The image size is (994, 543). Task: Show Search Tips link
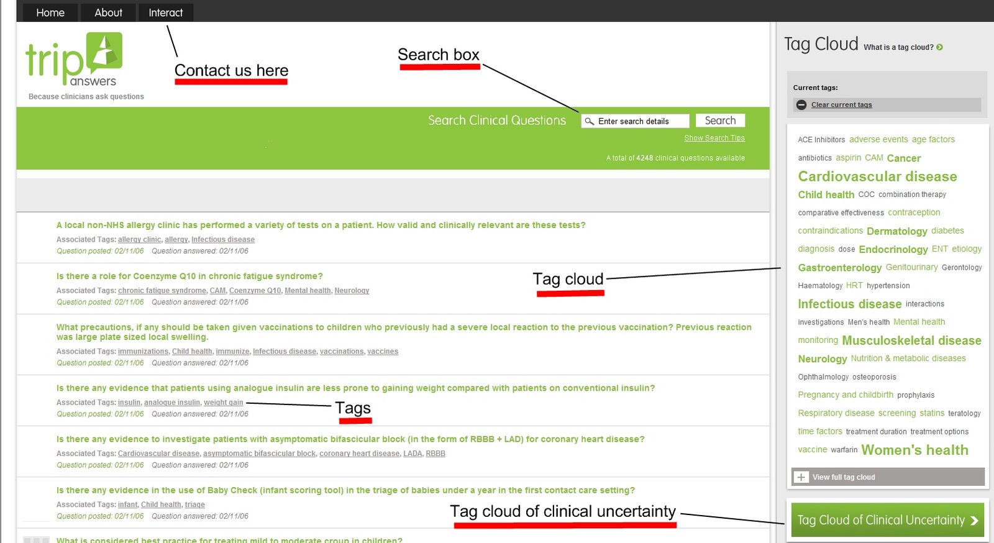(x=714, y=138)
